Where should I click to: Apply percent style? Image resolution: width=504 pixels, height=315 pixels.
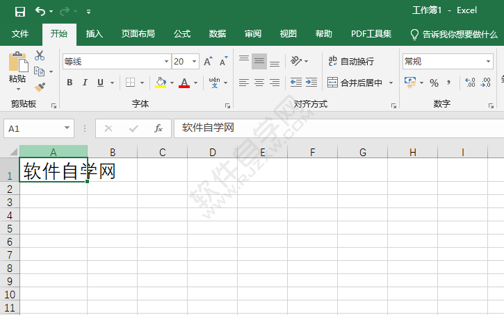(x=434, y=83)
